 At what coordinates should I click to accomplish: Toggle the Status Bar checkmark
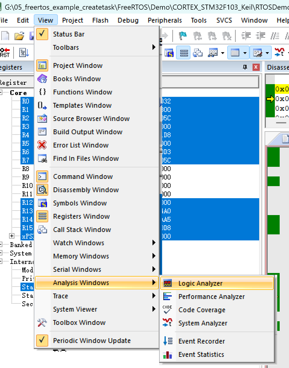pos(42,34)
